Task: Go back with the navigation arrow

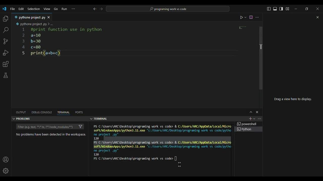Action: (95, 9)
